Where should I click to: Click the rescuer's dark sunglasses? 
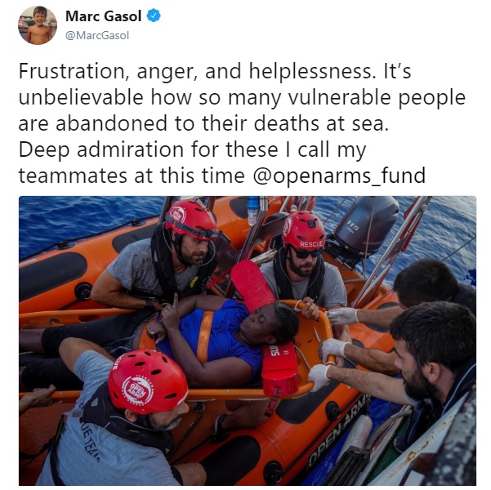[306, 252]
